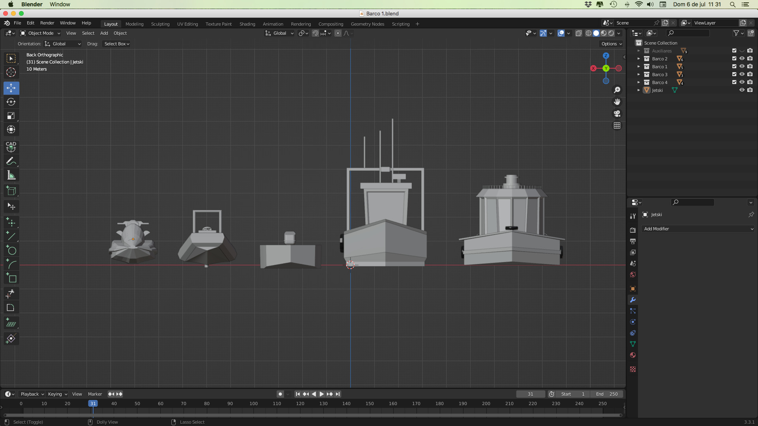758x426 pixels.
Task: Toggle snapping magnet in header
Action: coord(315,33)
